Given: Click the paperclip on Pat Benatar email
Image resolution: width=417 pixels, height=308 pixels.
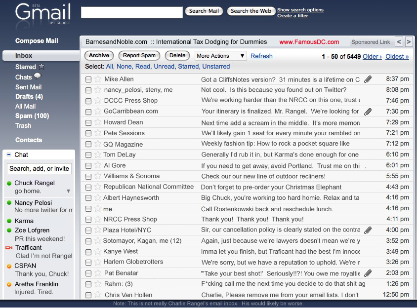Looking at the screenshot, I should (368, 273).
